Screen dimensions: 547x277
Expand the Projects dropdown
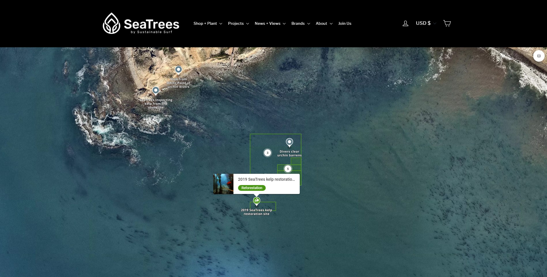(x=238, y=23)
